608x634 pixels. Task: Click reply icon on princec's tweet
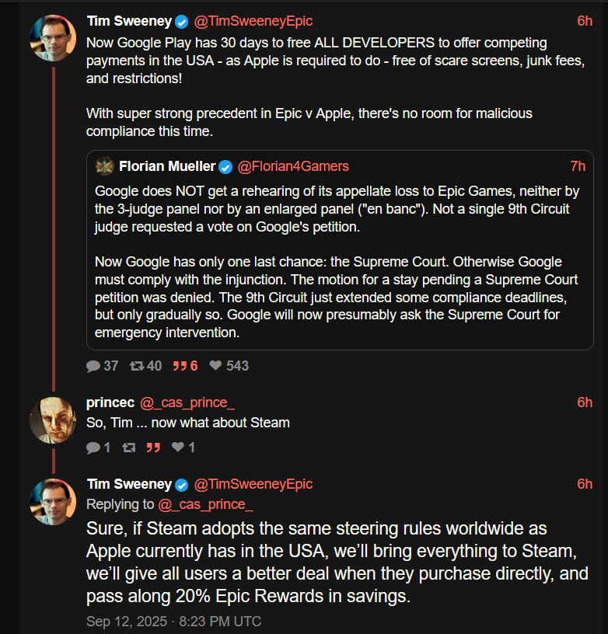click(93, 448)
